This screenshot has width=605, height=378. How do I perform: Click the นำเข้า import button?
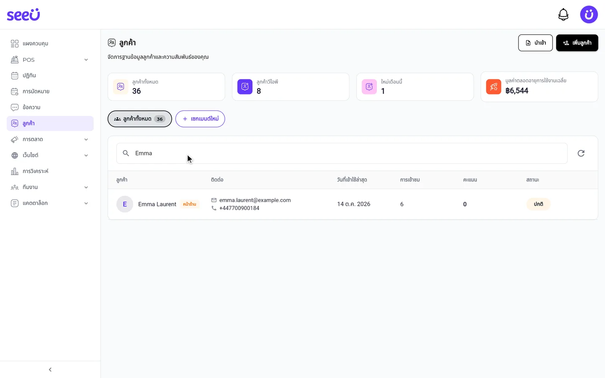tap(535, 43)
